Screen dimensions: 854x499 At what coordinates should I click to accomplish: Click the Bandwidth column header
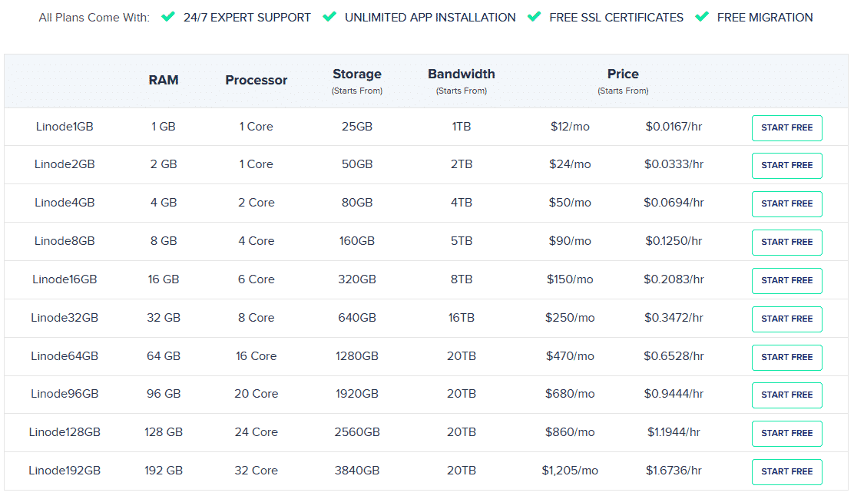[462, 74]
